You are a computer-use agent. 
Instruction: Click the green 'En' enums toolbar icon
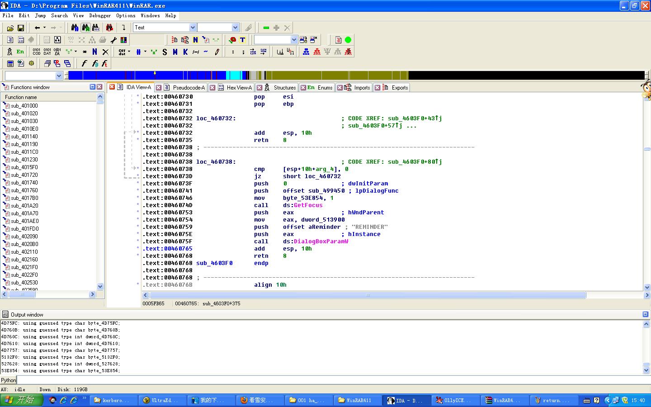[x=20, y=52]
